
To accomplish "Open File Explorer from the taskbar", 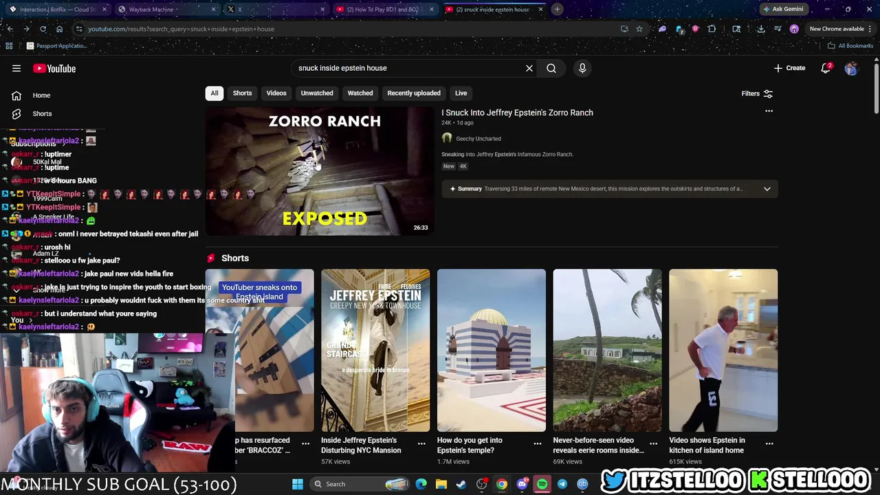I will (x=441, y=484).
